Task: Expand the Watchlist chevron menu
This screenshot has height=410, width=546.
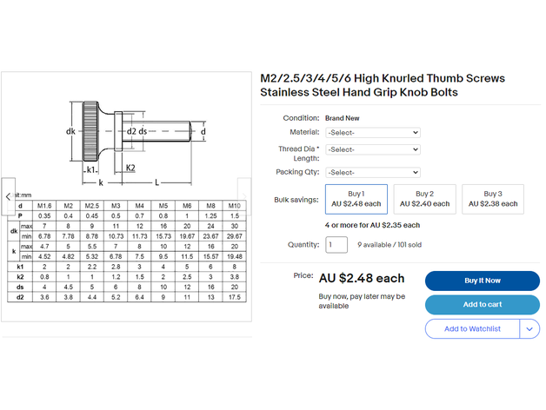Action: [x=529, y=329]
